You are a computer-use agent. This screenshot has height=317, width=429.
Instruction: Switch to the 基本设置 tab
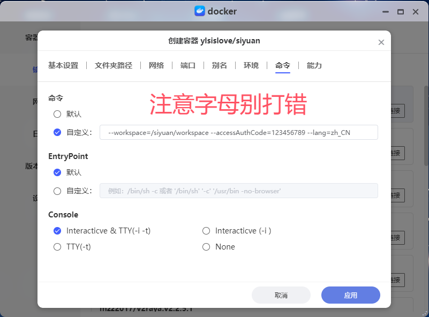click(63, 65)
